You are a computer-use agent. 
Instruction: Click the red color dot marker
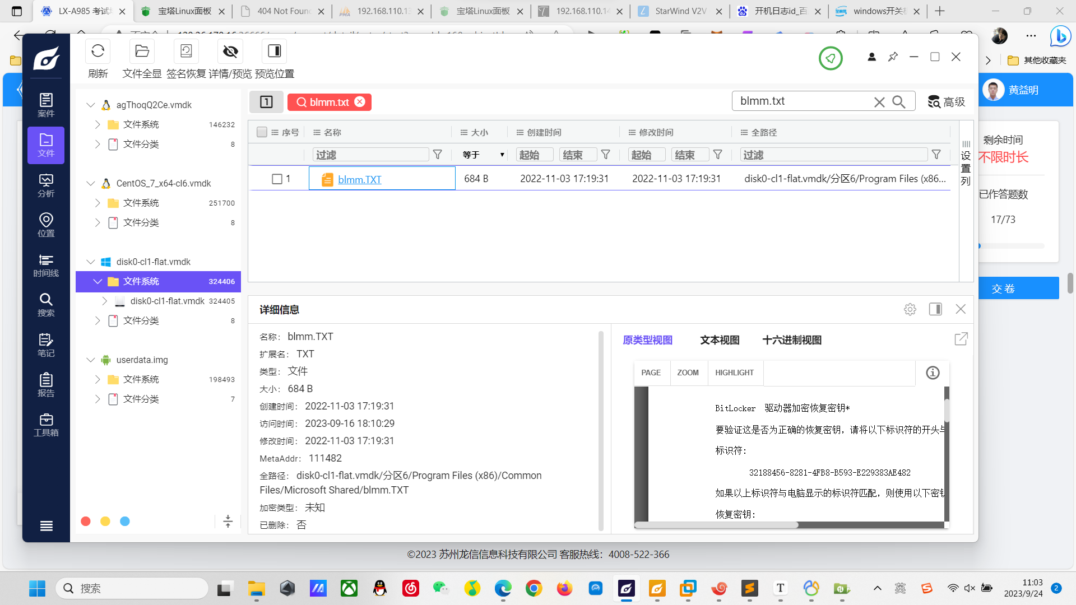[x=86, y=522]
